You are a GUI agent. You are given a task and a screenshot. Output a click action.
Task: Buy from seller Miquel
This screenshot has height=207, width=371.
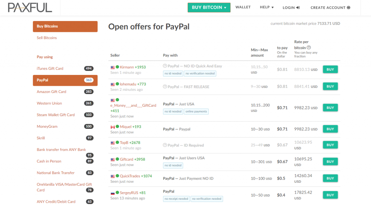(x=330, y=129)
